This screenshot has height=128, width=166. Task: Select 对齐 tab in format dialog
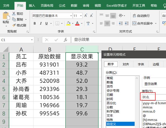(126, 64)
